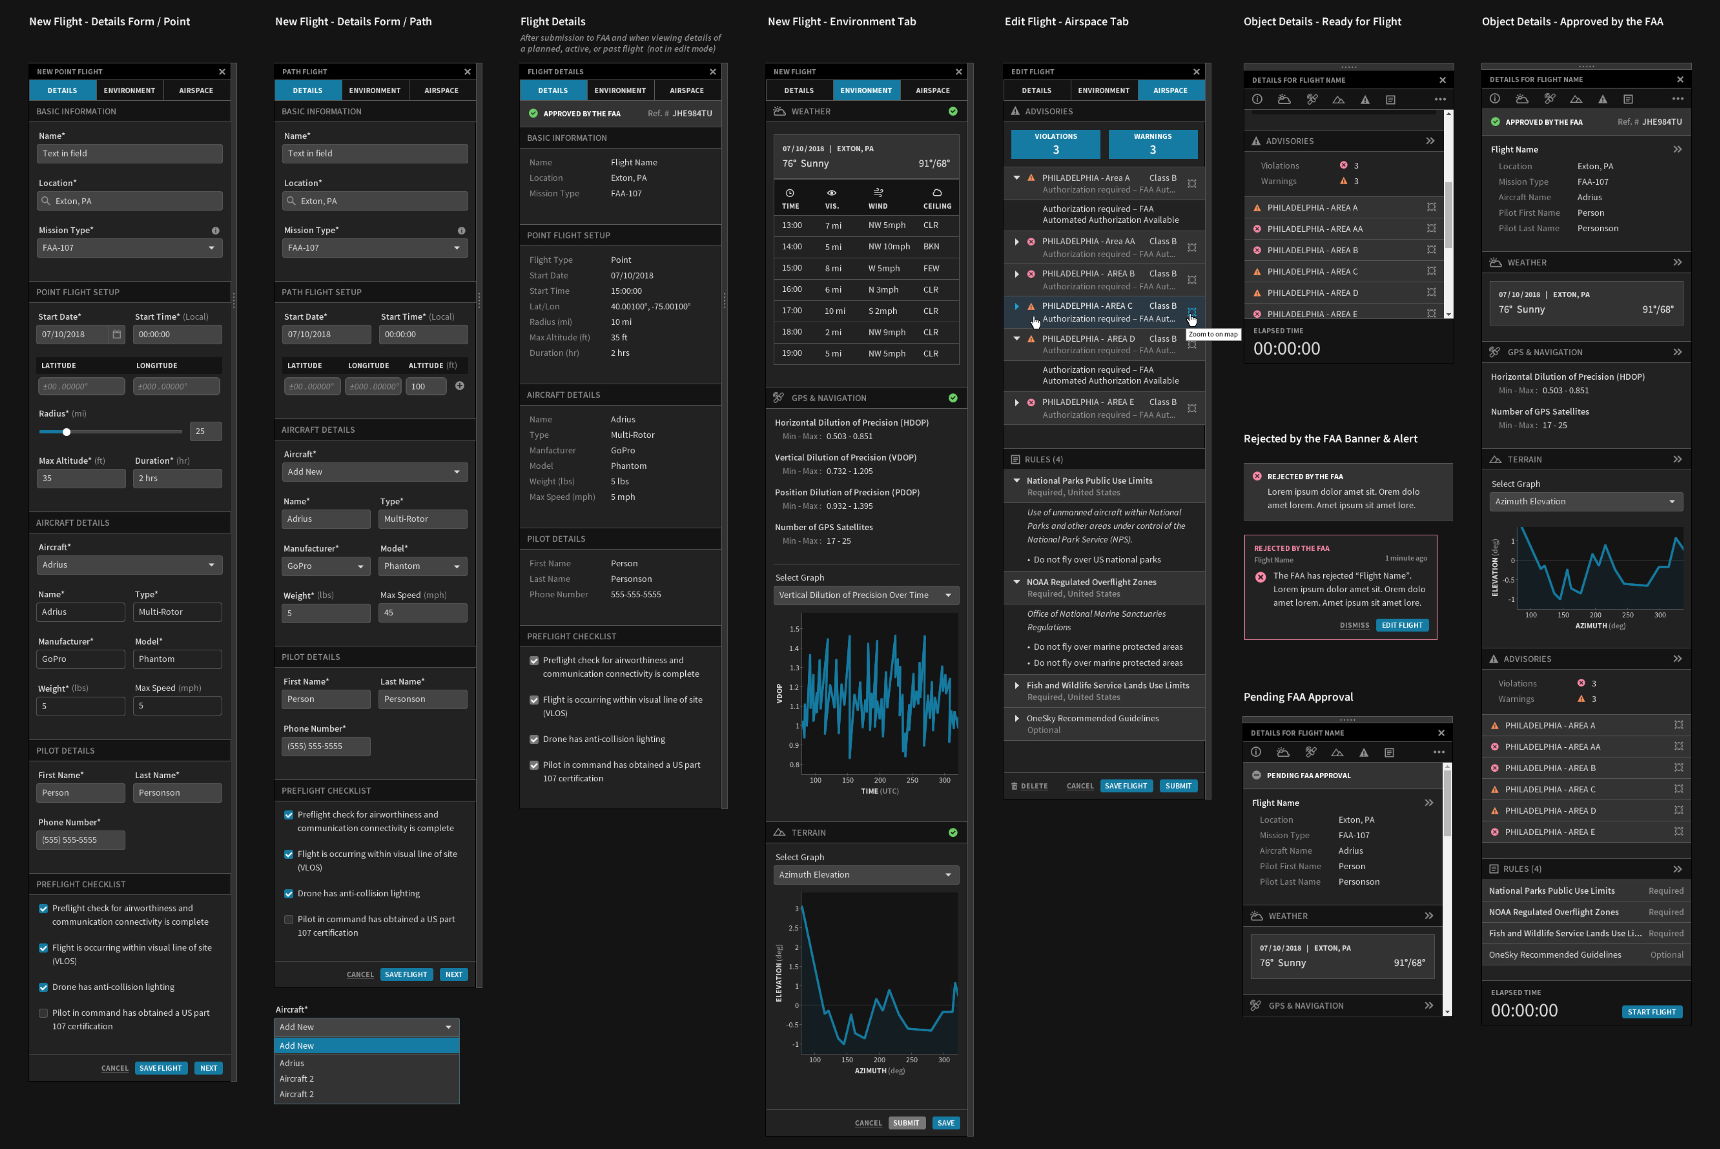
Task: Check Pilot in command box in Point flight form
Action: (43, 1013)
